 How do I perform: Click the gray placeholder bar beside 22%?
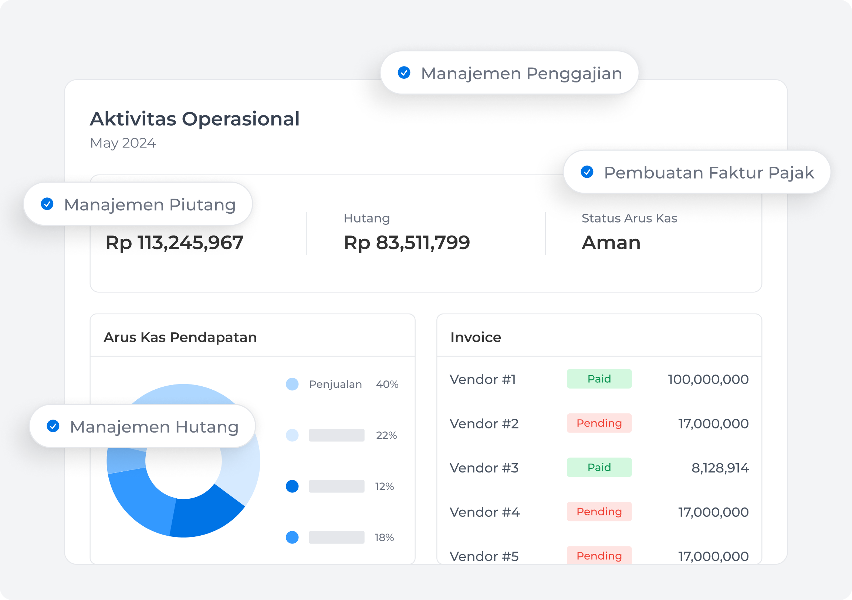click(337, 435)
